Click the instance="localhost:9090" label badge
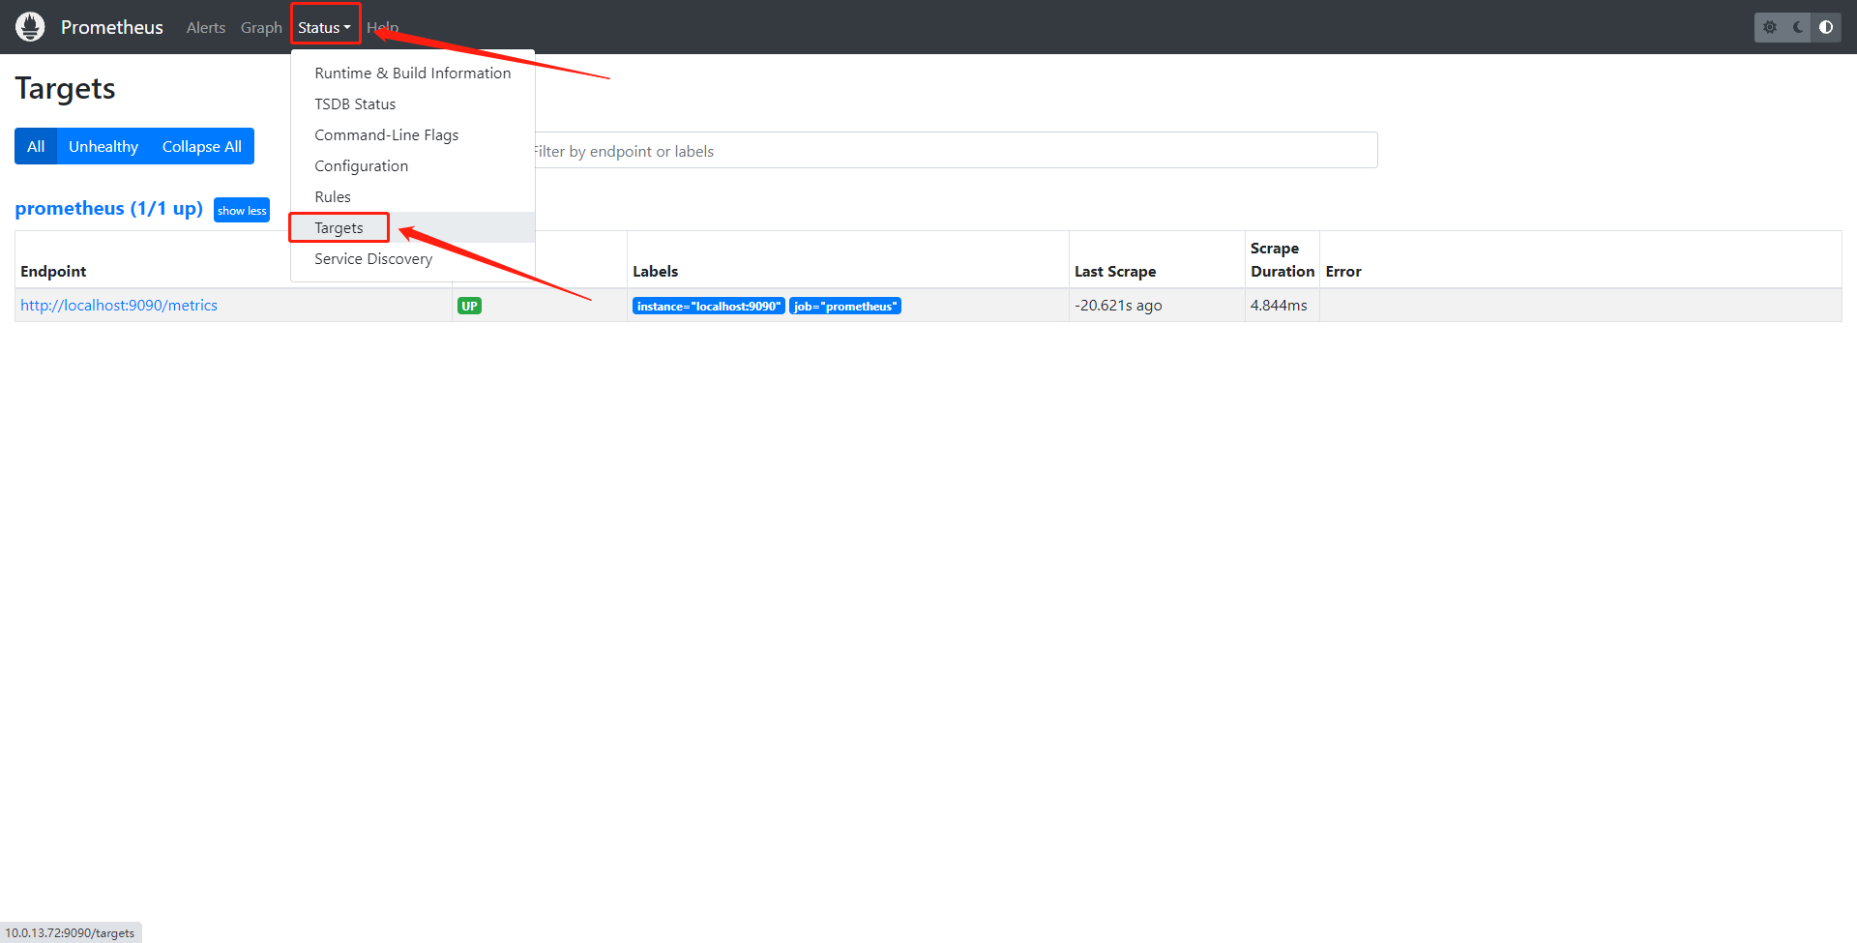 point(709,306)
